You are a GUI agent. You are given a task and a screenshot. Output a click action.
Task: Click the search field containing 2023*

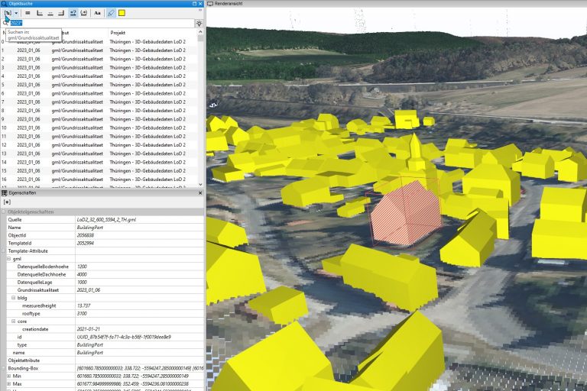pyautogui.click(x=99, y=24)
